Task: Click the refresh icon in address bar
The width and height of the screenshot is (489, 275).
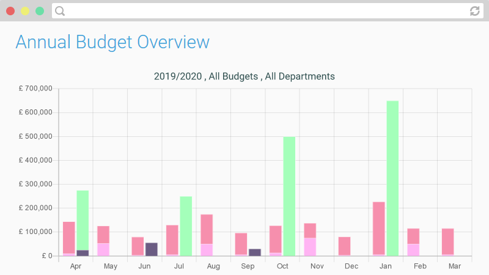Action: click(x=475, y=11)
